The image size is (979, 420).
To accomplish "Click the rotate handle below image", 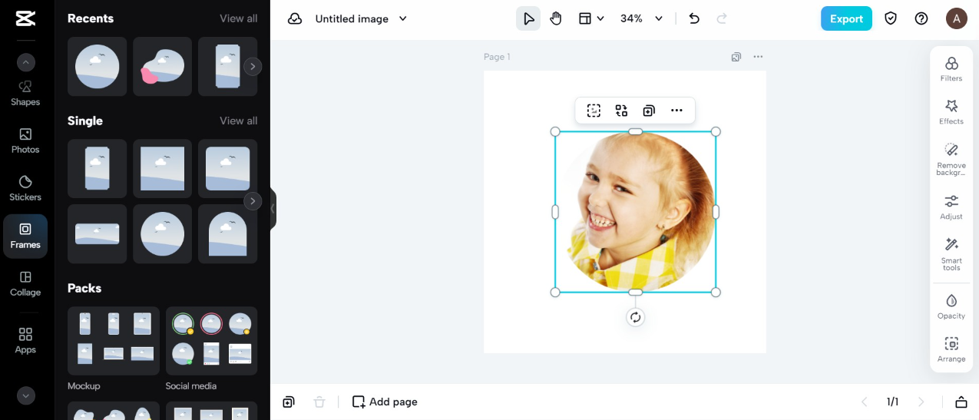I will click(635, 317).
